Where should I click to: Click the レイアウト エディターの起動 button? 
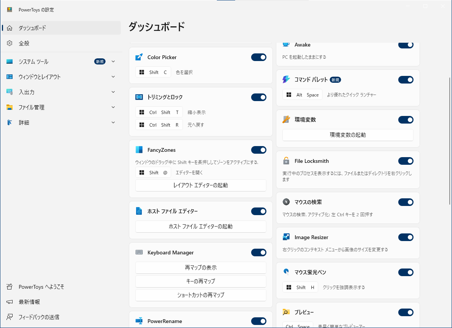(201, 185)
